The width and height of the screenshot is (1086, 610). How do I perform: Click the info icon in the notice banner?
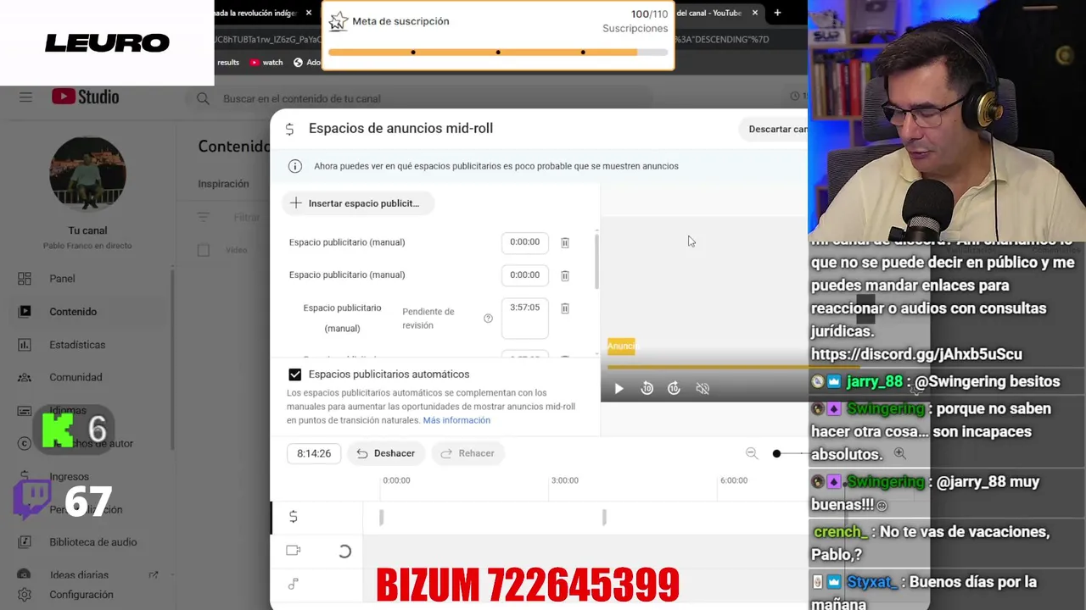(294, 166)
